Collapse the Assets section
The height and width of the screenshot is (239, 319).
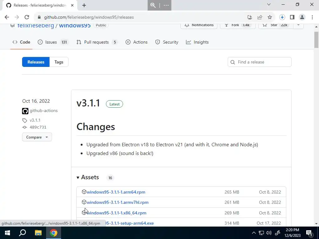(88, 177)
